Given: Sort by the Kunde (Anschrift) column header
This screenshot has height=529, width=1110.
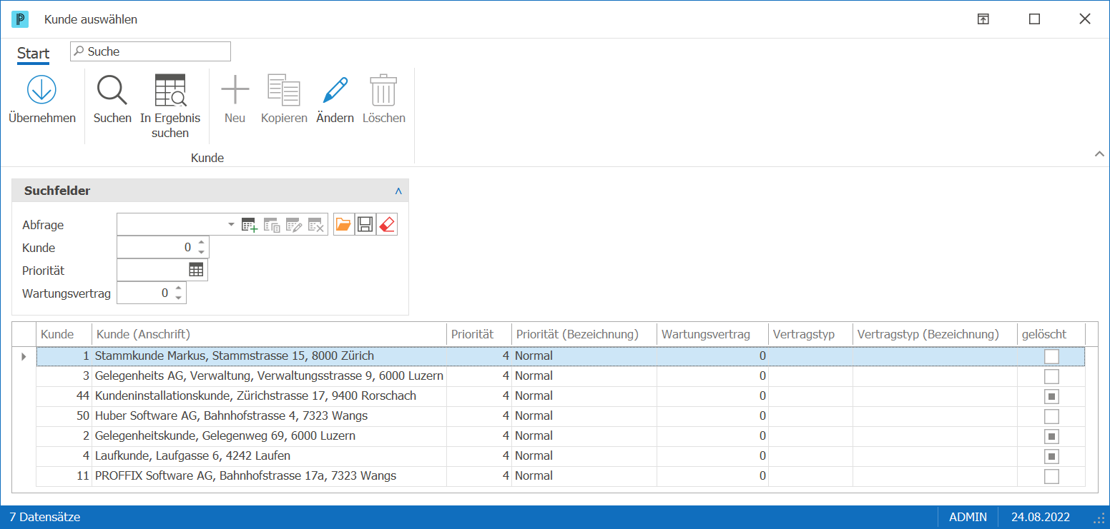Looking at the screenshot, I should [x=269, y=334].
